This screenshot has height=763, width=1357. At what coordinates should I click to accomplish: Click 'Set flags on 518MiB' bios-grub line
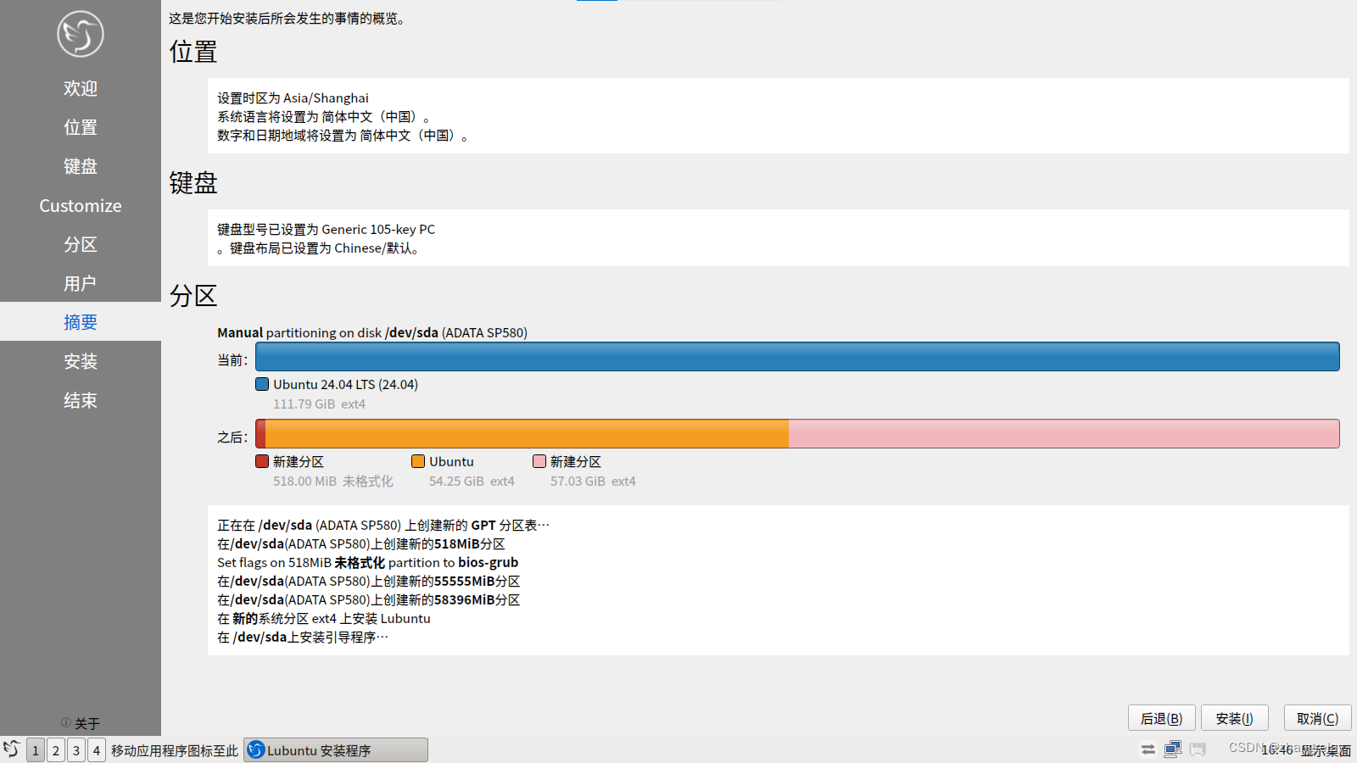(367, 563)
